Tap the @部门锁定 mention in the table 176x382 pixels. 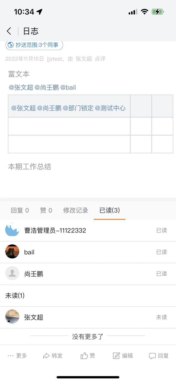pyautogui.click(x=78, y=108)
